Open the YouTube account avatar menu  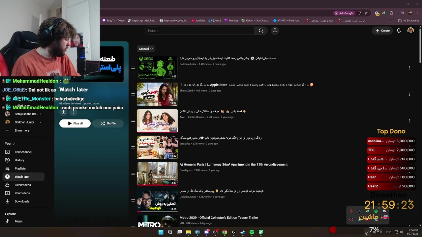click(x=410, y=31)
